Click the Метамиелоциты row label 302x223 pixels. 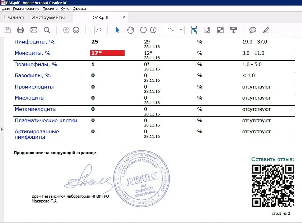click(x=36, y=109)
